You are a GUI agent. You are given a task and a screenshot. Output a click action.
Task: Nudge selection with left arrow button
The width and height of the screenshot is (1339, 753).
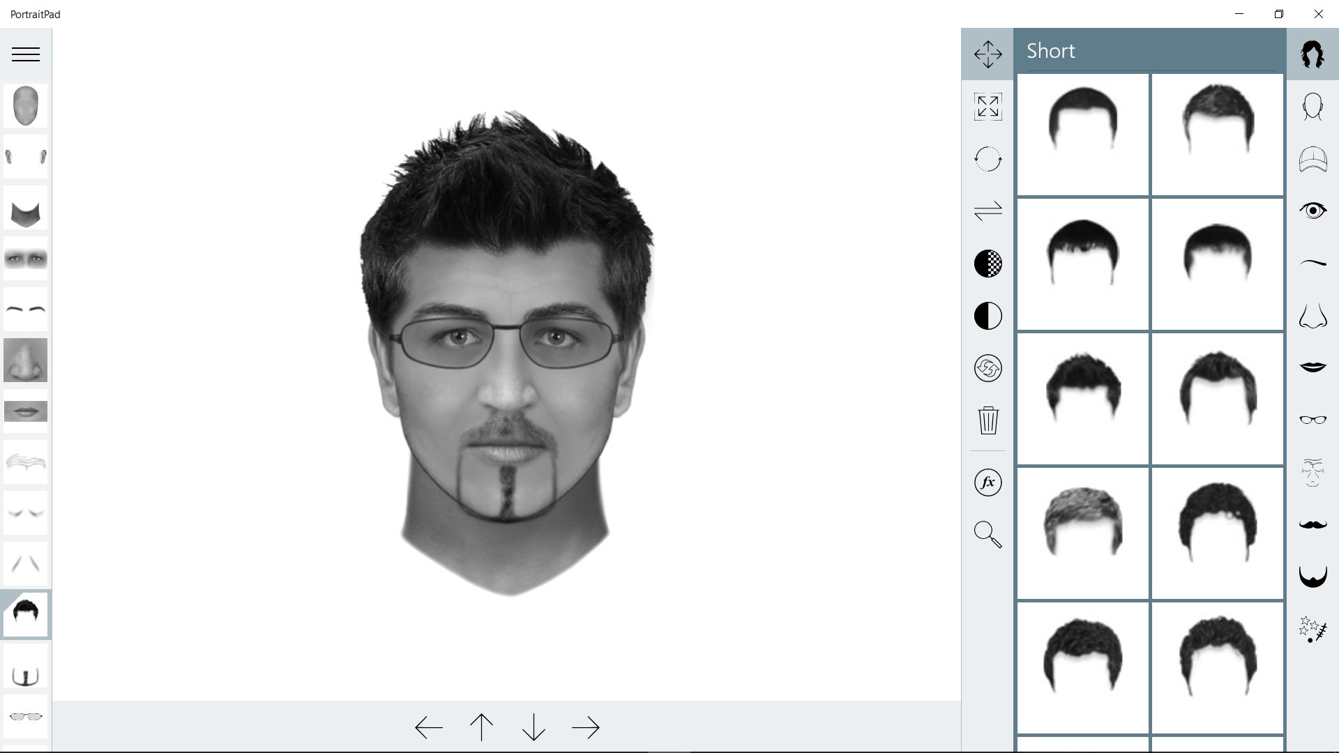428,727
